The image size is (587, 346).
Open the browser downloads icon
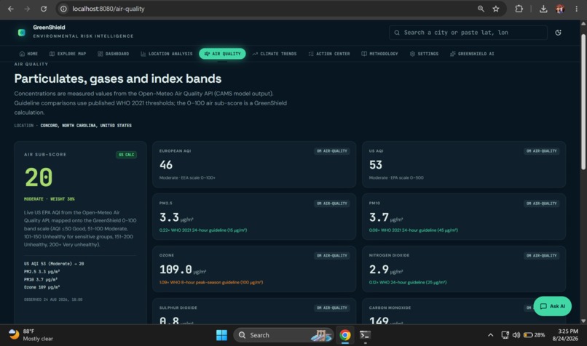[x=543, y=9]
